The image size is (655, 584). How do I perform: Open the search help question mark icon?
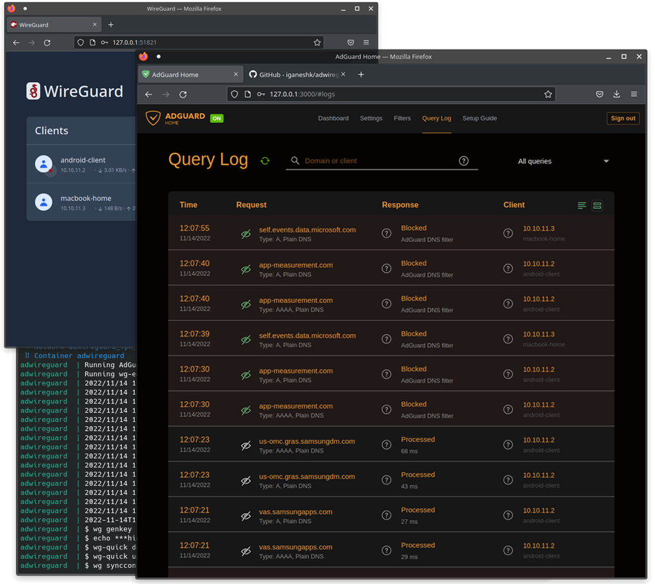coord(464,161)
